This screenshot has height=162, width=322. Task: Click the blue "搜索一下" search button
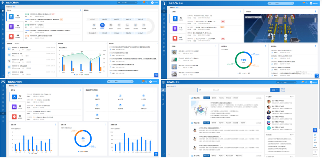[275, 90]
